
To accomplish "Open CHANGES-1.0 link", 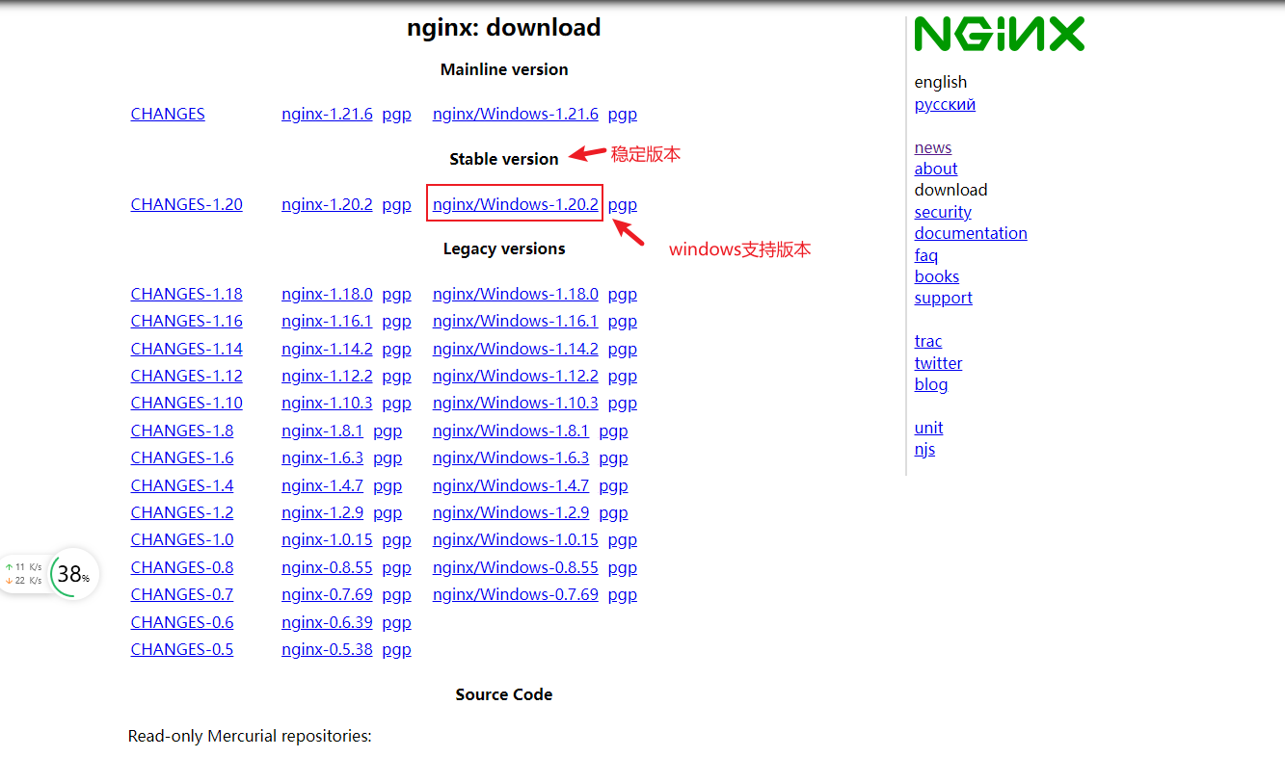I will click(x=182, y=539).
